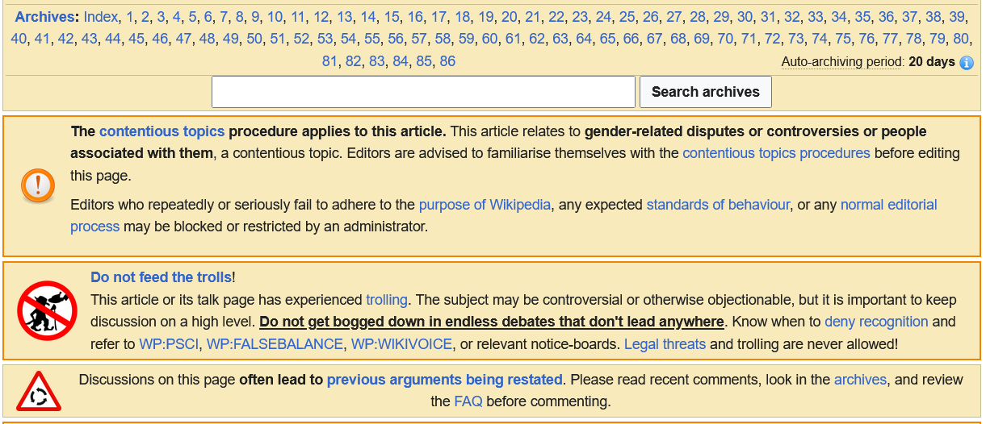This screenshot has height=424, width=986.
Task: Open archive page 55
Action: pos(372,39)
